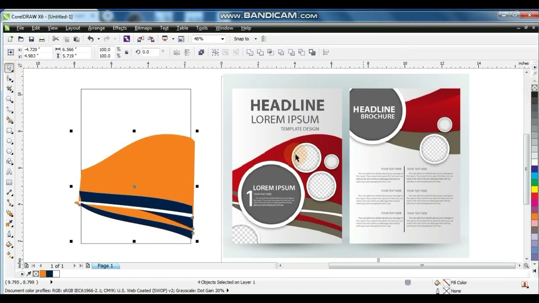Select the Parallel Dimension tool
This screenshot has width=539, height=303.
coord(9,193)
